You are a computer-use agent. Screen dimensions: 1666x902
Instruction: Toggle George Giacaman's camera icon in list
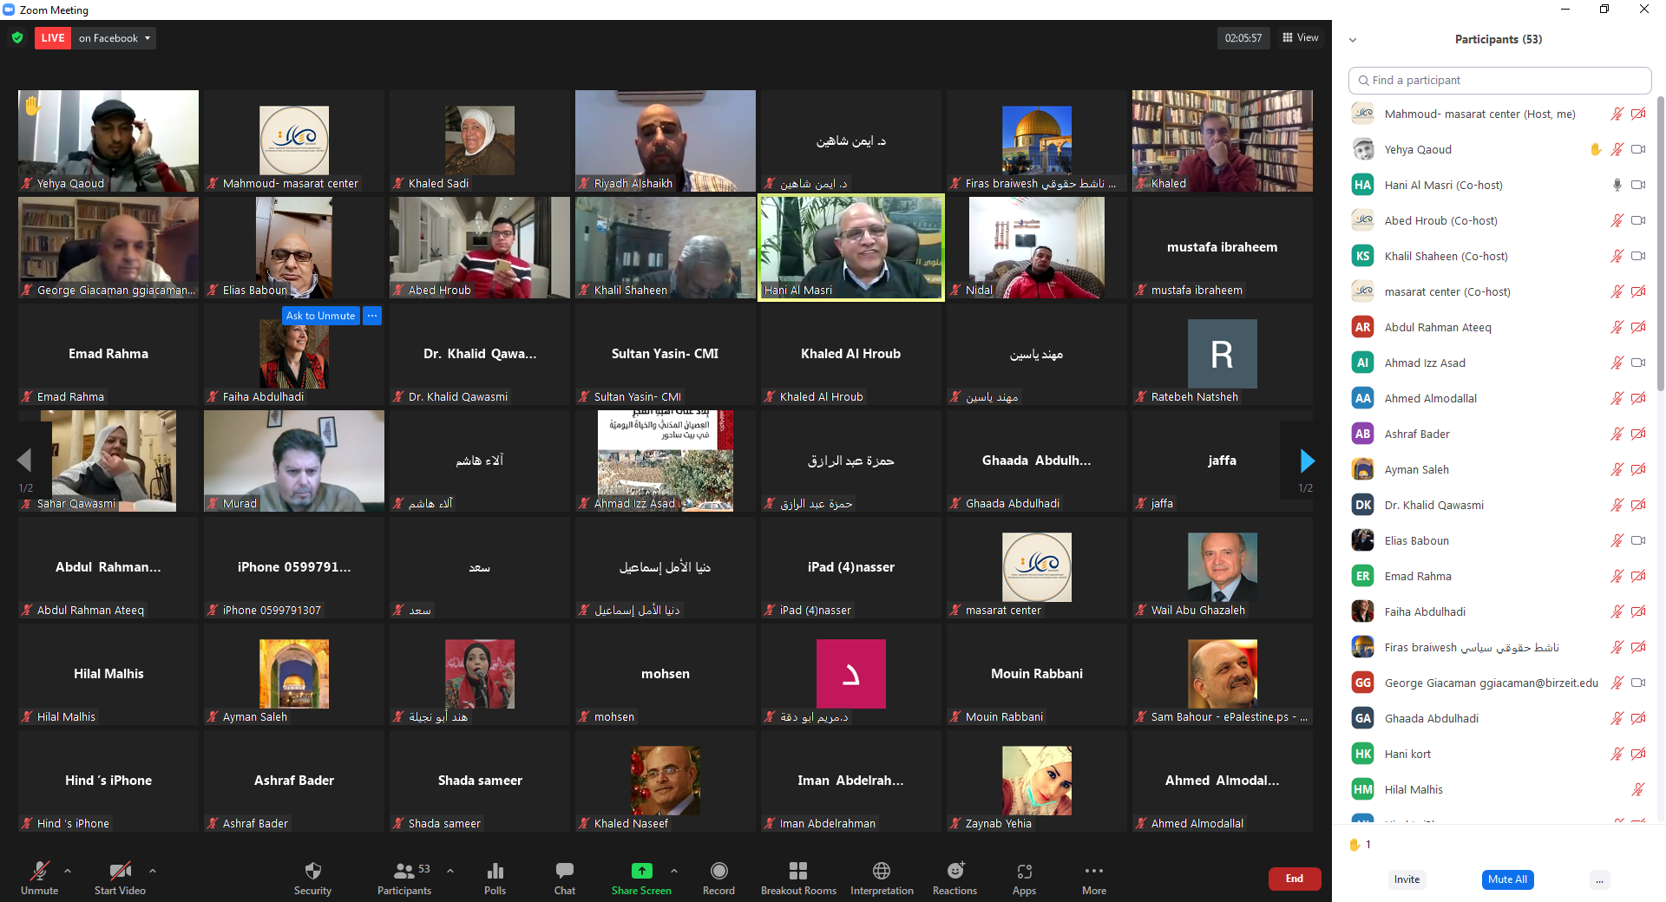[1638, 683]
